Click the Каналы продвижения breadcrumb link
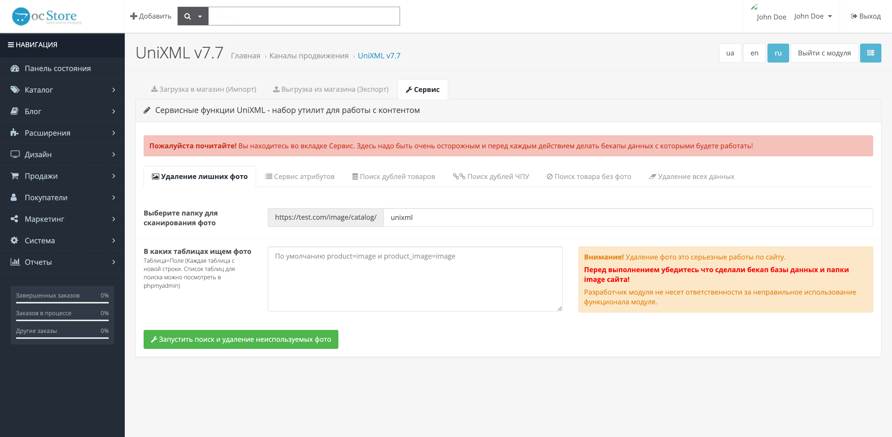 click(309, 56)
